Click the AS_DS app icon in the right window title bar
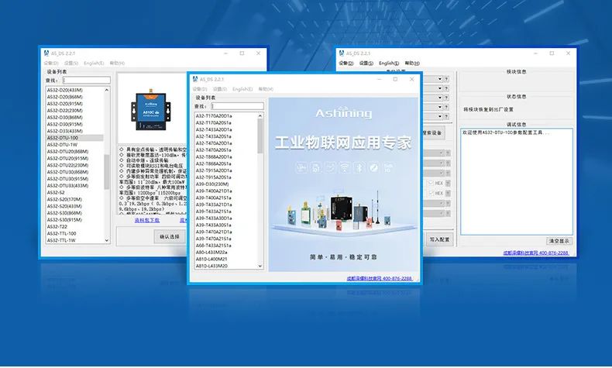 pyautogui.click(x=342, y=53)
